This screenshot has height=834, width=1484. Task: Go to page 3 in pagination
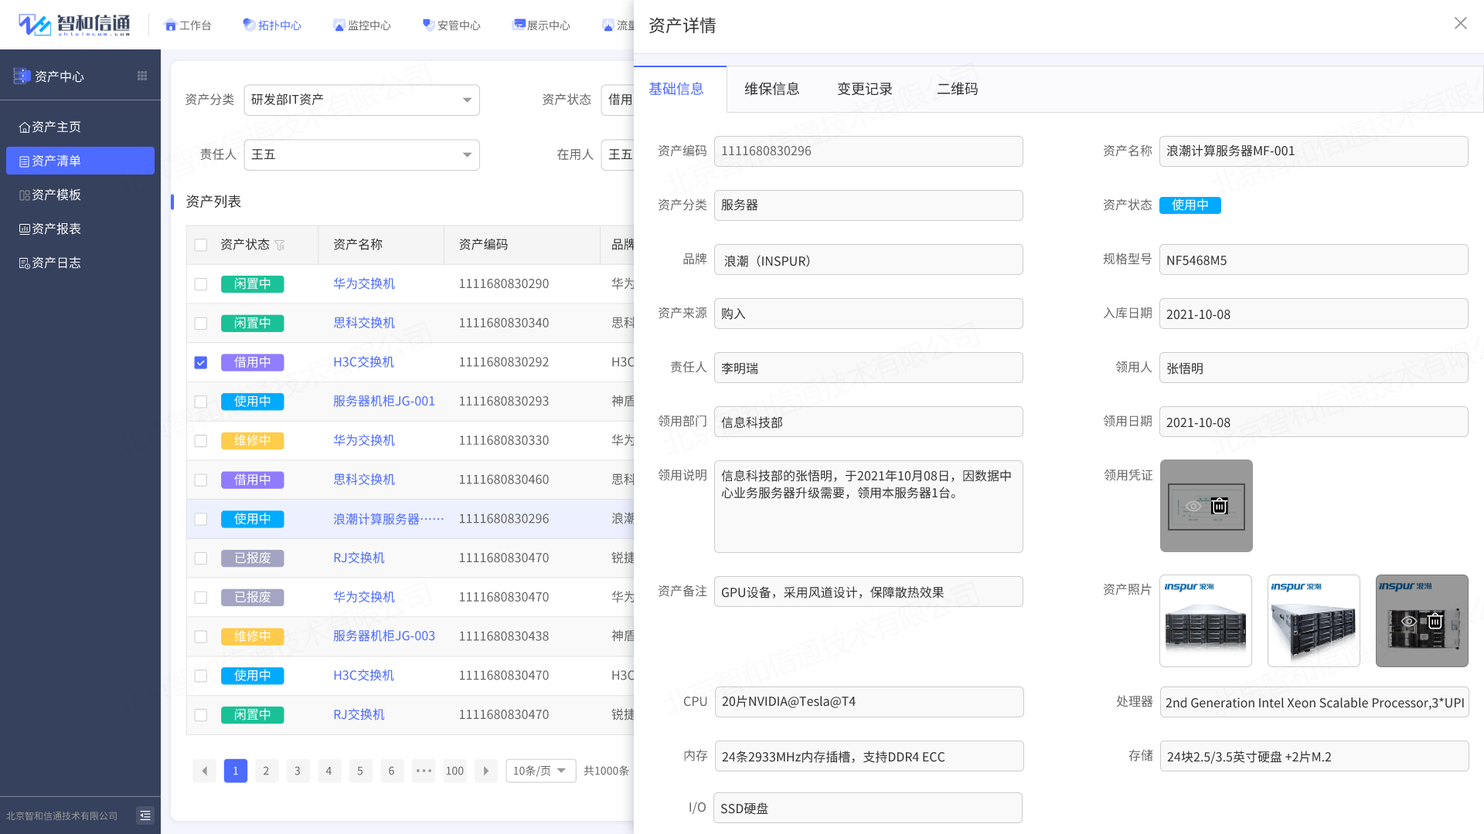tap(298, 770)
